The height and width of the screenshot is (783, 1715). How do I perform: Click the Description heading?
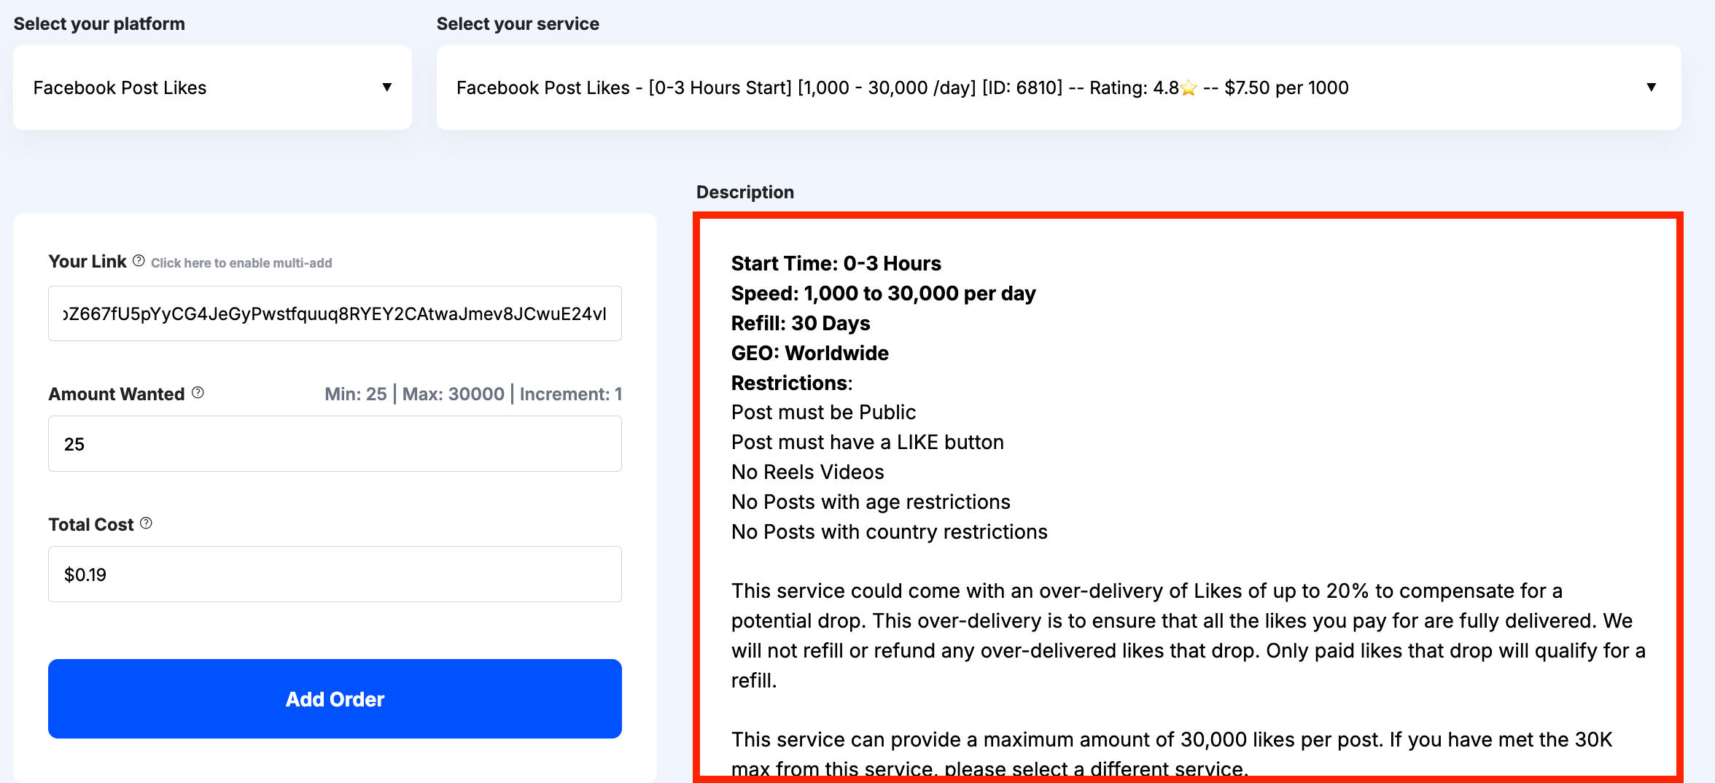tap(744, 192)
